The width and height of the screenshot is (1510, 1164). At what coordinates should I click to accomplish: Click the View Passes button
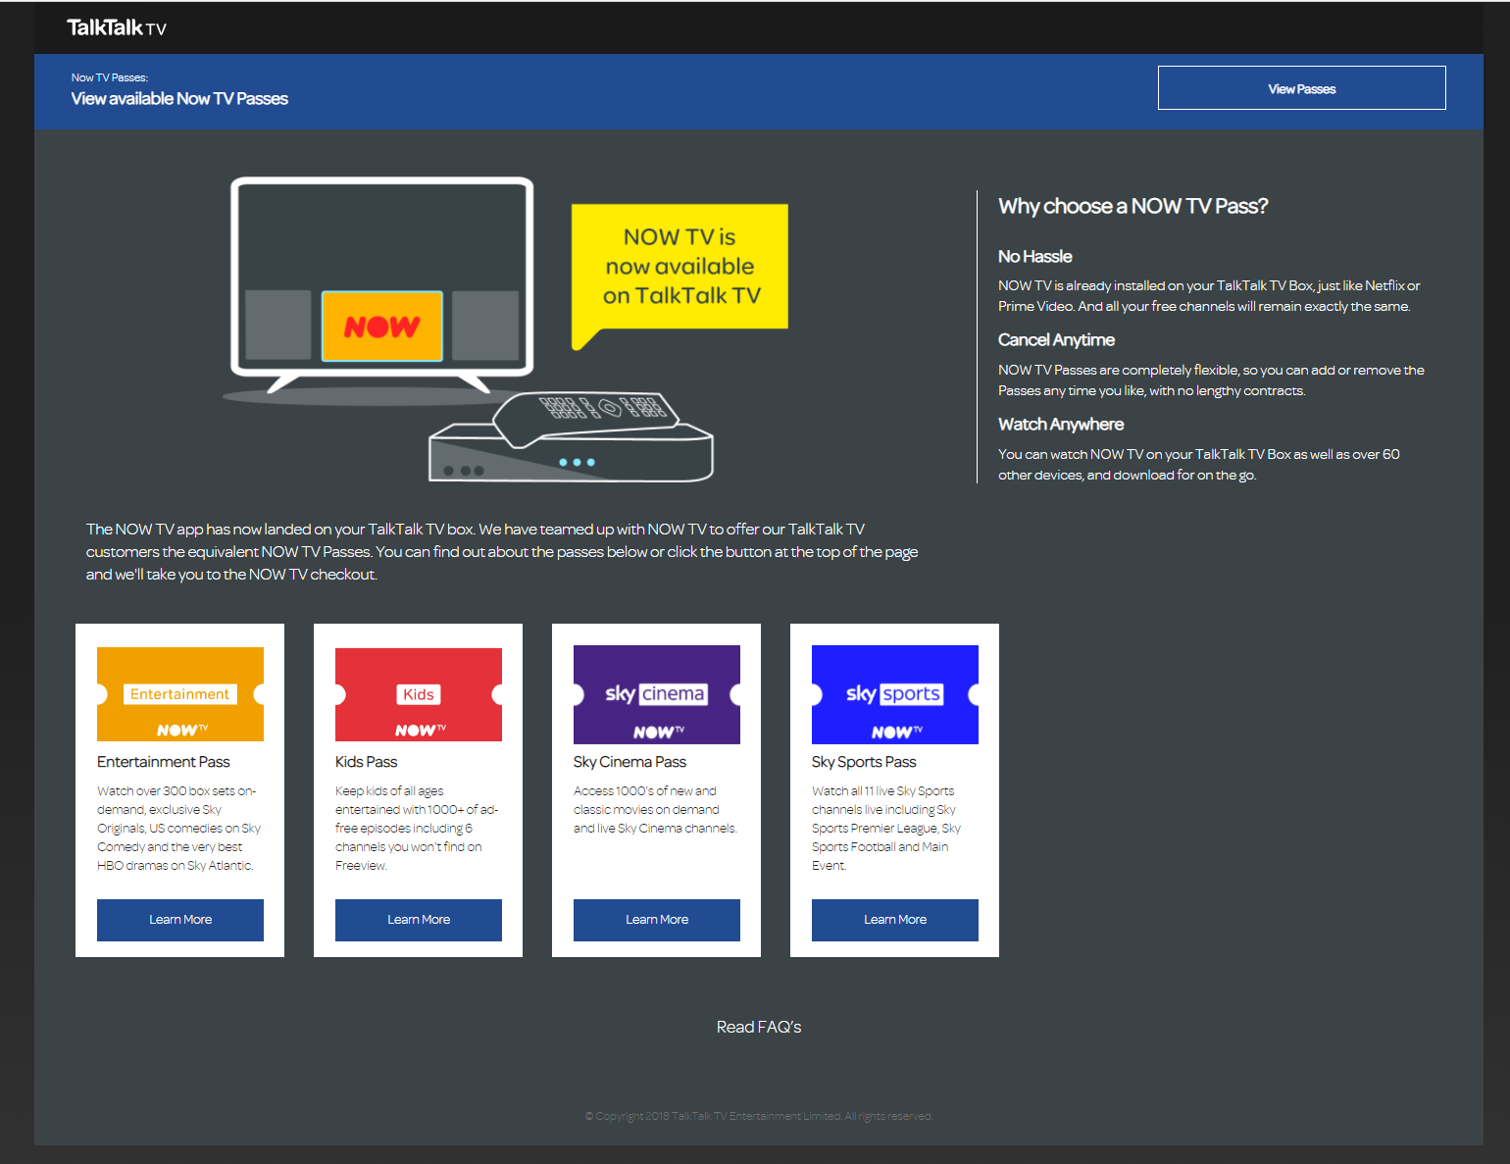pos(1301,88)
